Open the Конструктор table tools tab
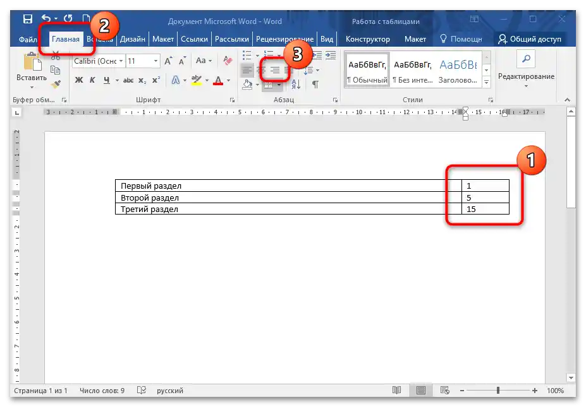Screen dimensions: 586x407 [368, 39]
